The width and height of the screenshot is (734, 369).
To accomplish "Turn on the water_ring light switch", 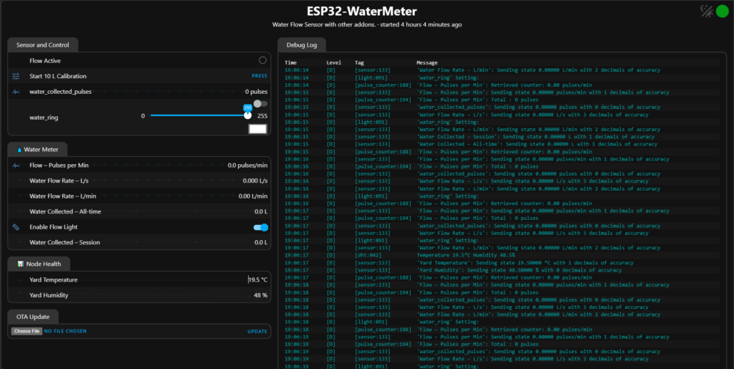I will point(260,103).
